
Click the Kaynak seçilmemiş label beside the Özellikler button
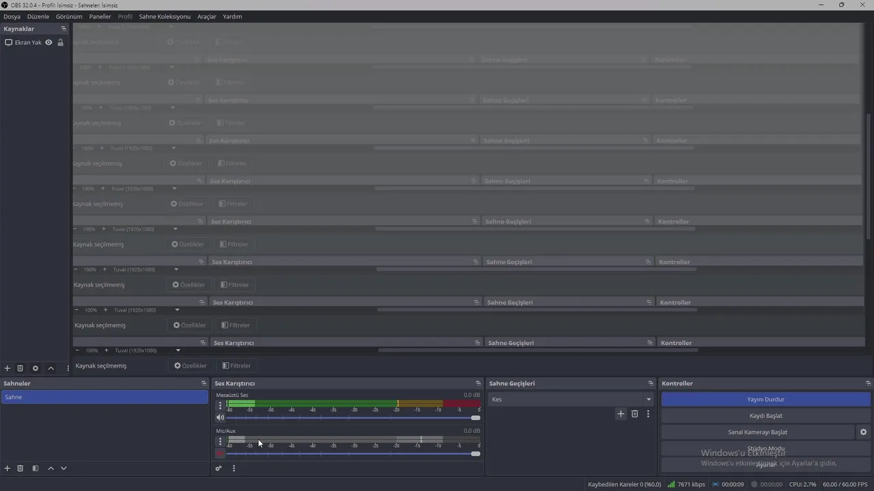click(x=101, y=366)
